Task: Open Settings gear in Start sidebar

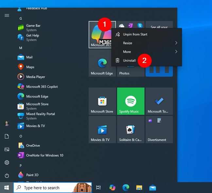Action: pyautogui.click(x=7, y=163)
